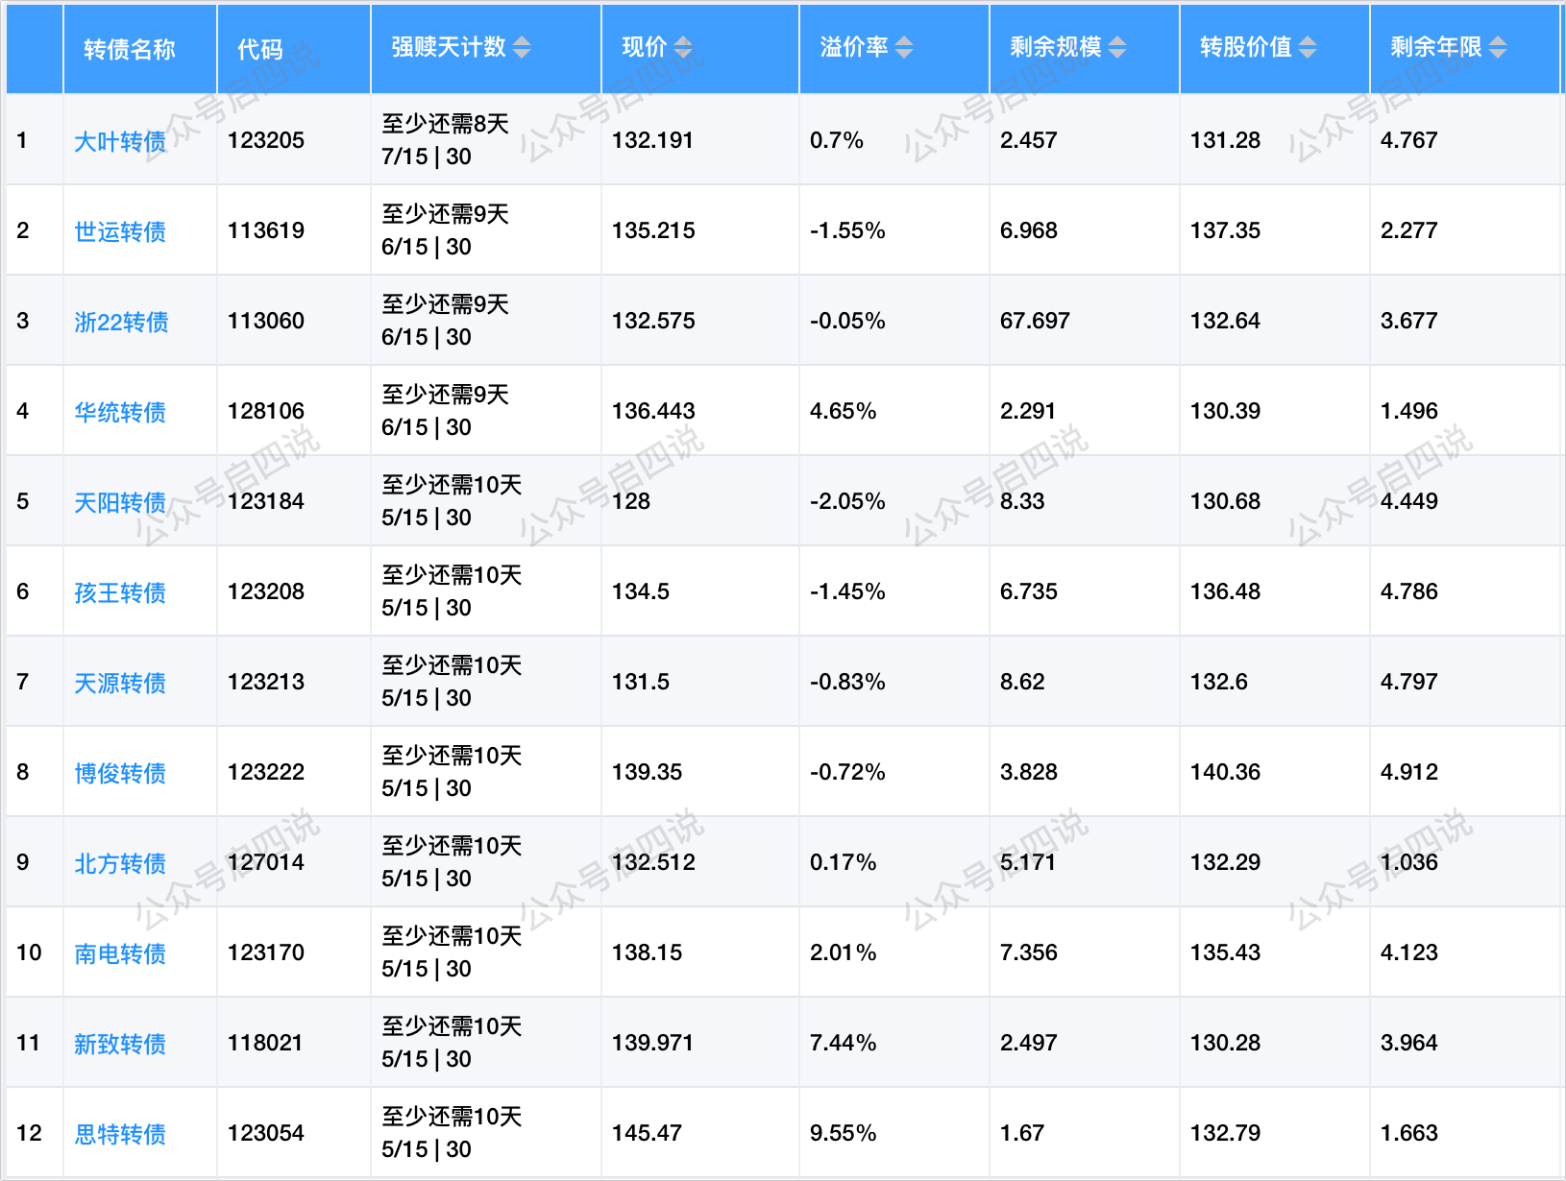
Task: Open 孩王转债 link
Action: pyautogui.click(x=120, y=593)
